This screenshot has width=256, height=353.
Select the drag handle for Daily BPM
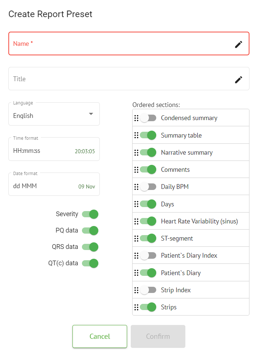click(136, 187)
